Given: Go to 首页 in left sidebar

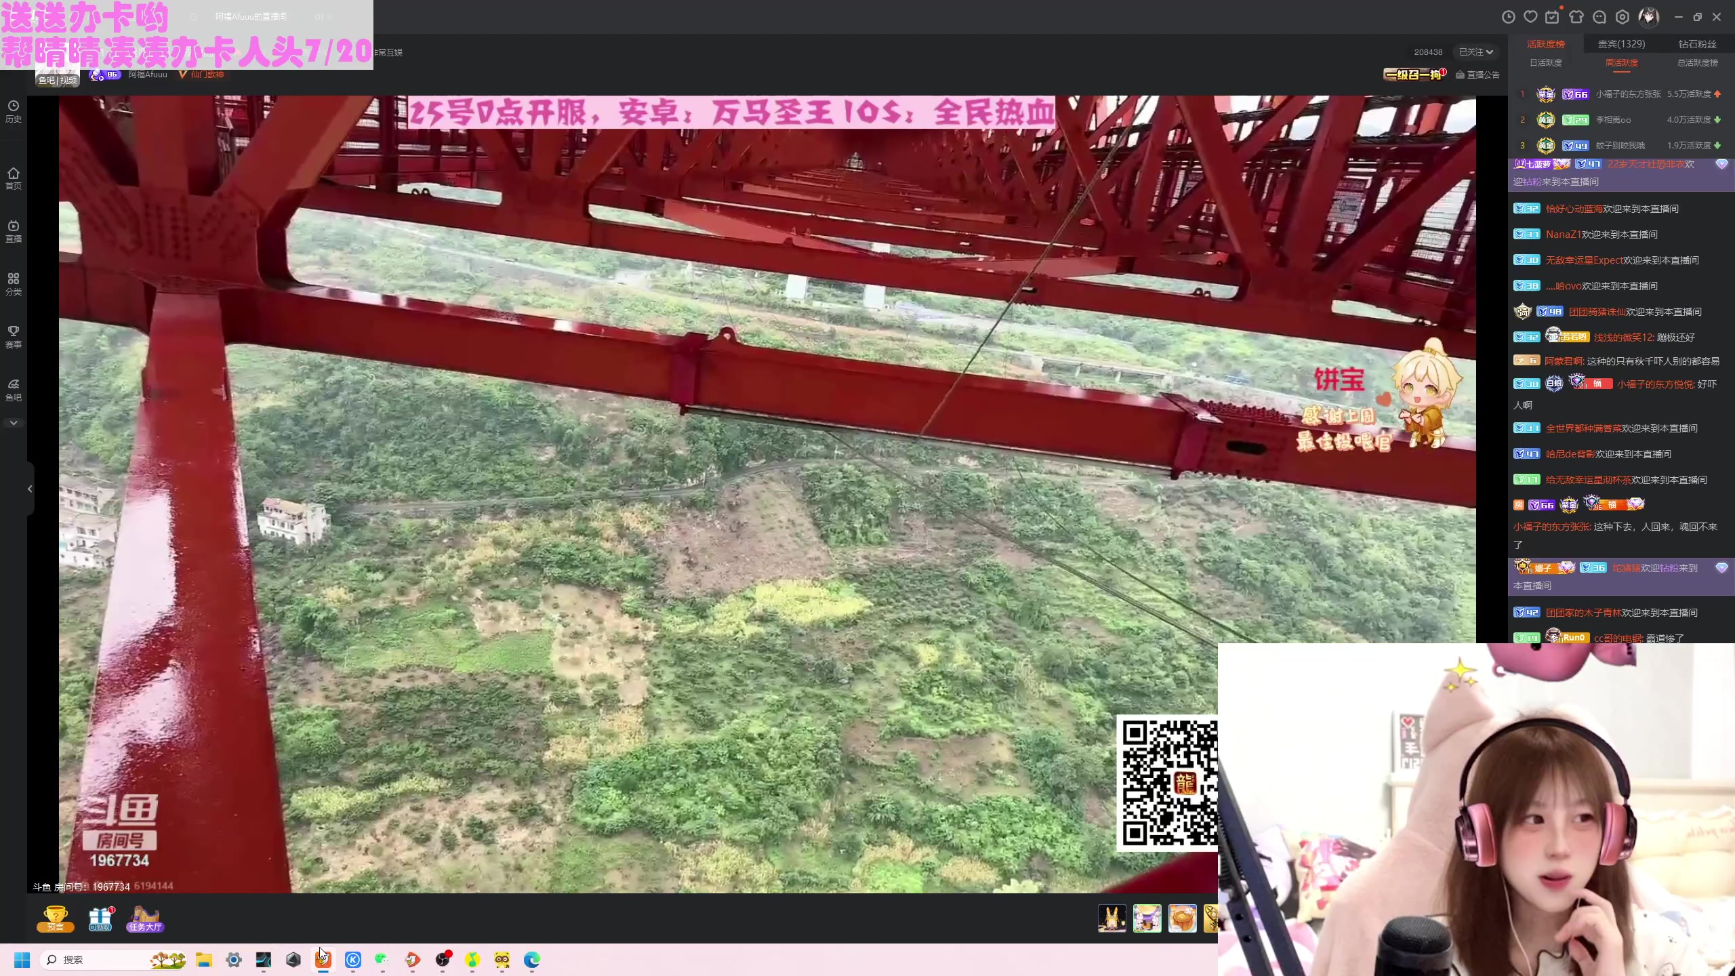Looking at the screenshot, I should [x=14, y=178].
